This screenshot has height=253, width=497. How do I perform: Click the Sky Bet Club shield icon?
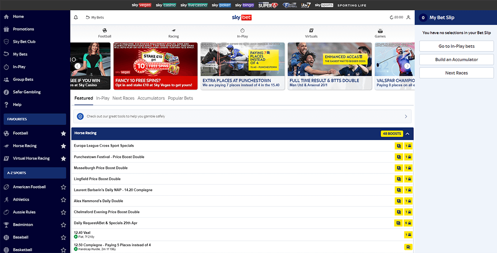6,42
